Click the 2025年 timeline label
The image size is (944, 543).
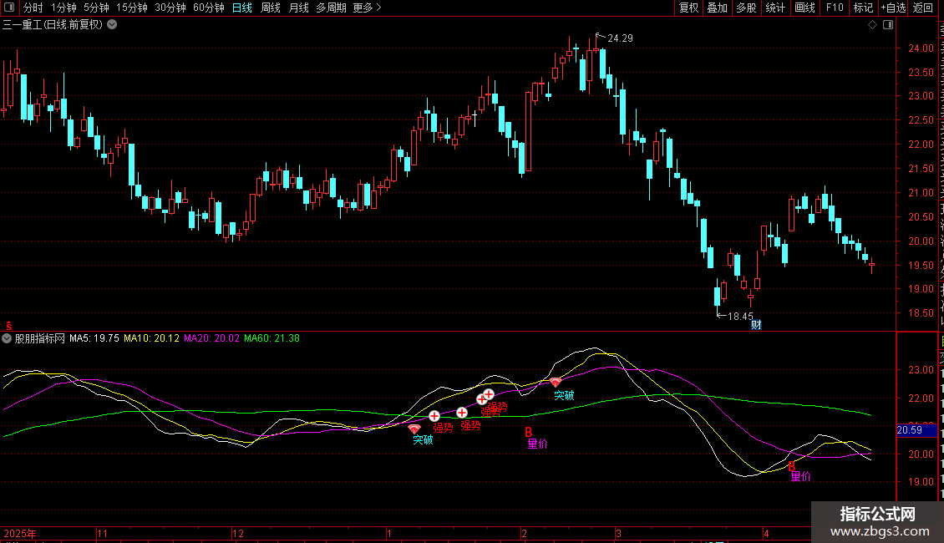tap(20, 533)
